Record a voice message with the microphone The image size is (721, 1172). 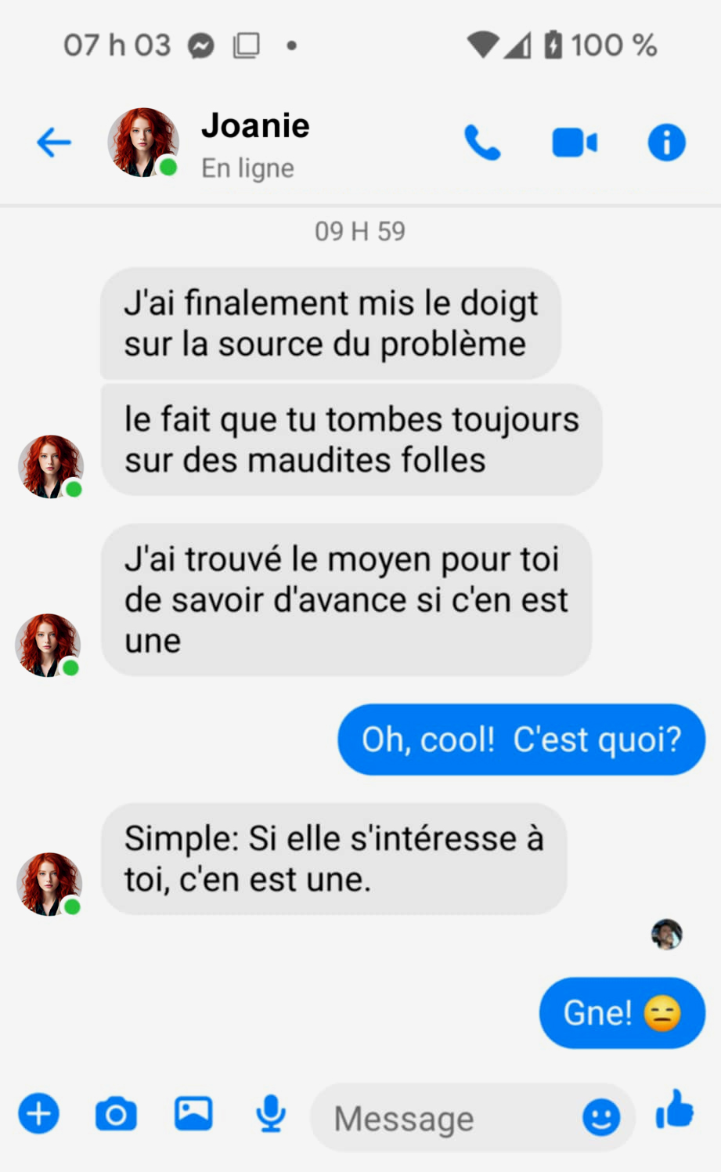[271, 1113]
